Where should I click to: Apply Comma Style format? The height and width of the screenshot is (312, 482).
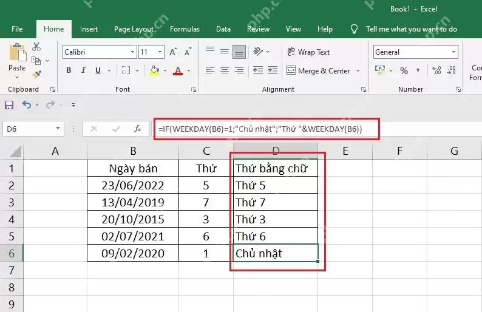(x=418, y=70)
